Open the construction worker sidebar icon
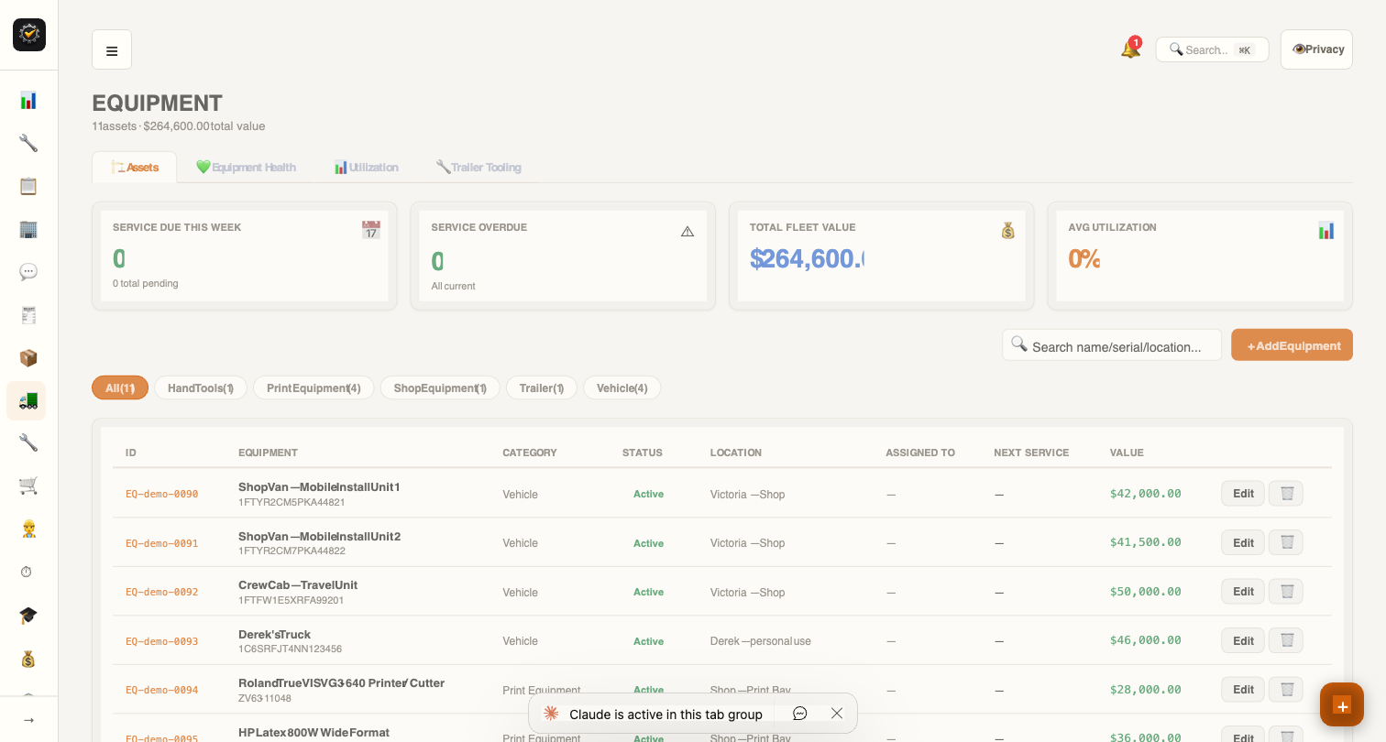1386x742 pixels. 28,529
